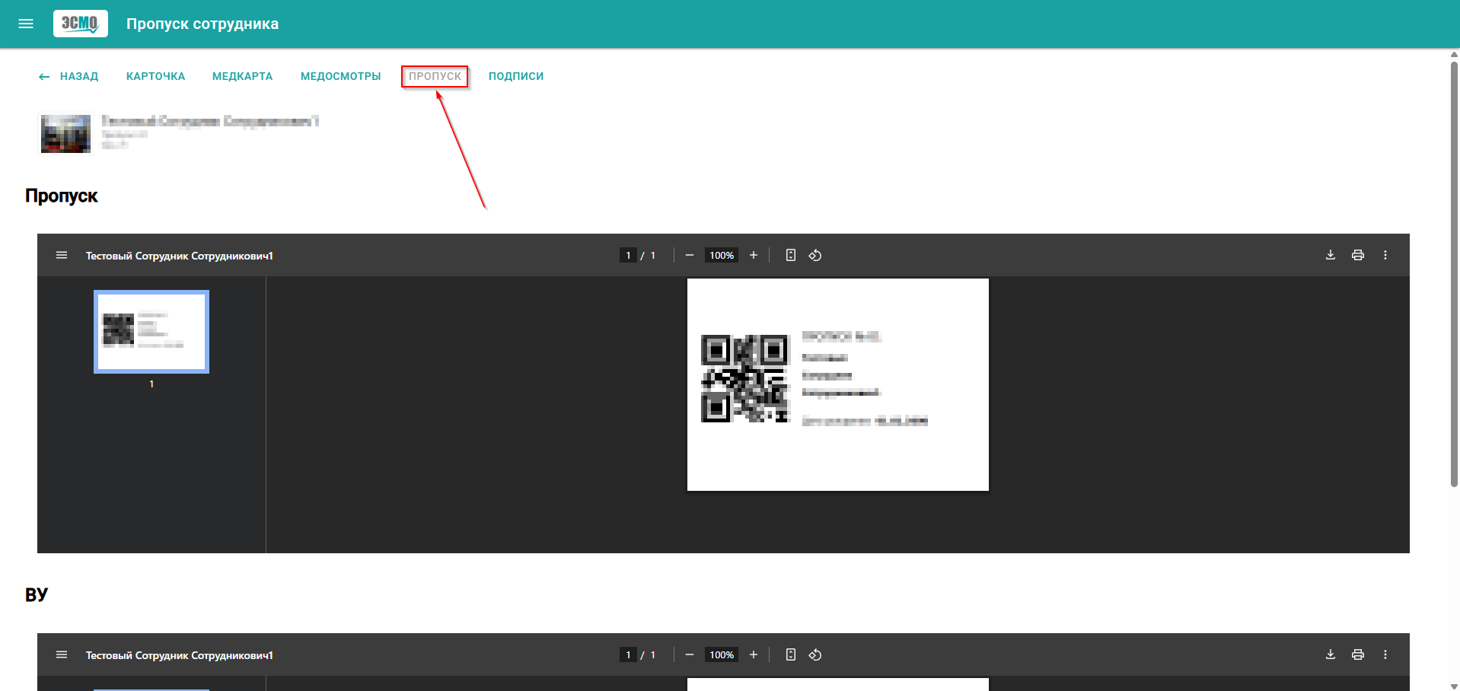Download the ВУ PDF
The width and height of the screenshot is (1460, 691).
click(1331, 654)
